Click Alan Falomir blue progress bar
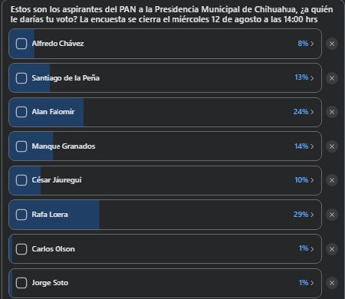 tap(46, 112)
